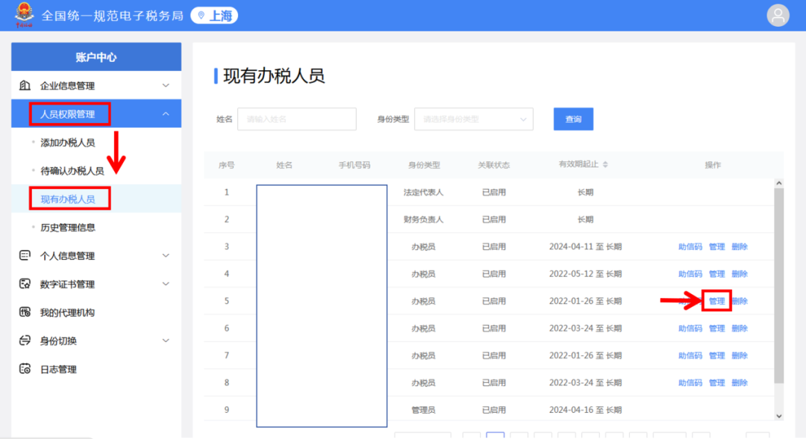Screen dimensions: 806x439
Task: Click 管理 link in row 5
Action: [x=716, y=301]
